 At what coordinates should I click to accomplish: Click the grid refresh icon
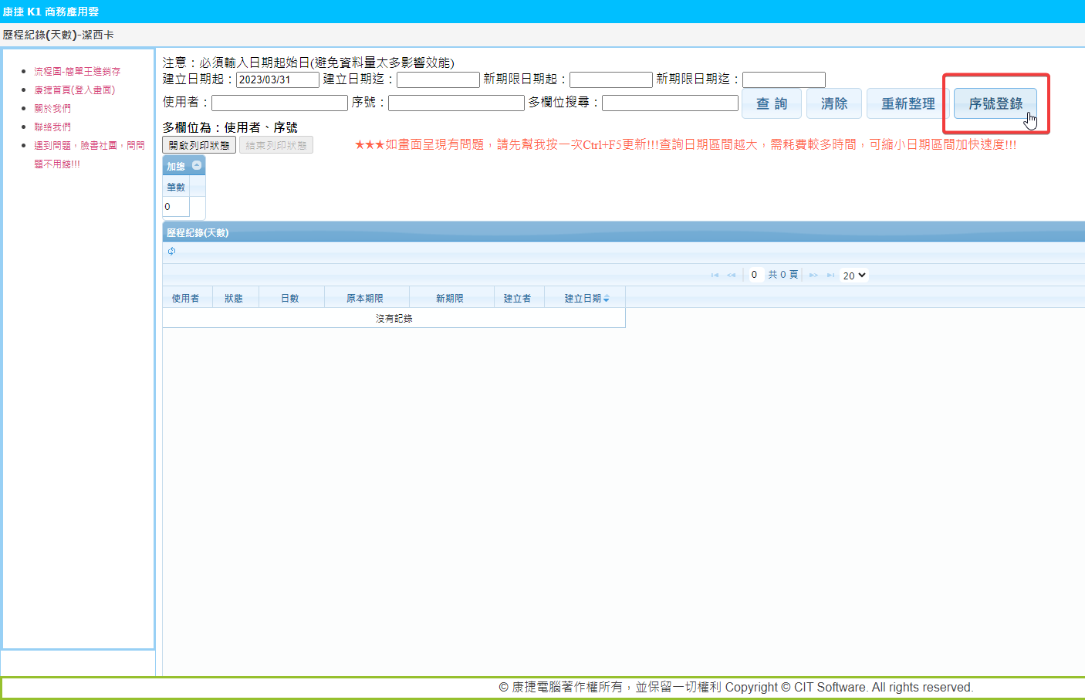pyautogui.click(x=171, y=252)
